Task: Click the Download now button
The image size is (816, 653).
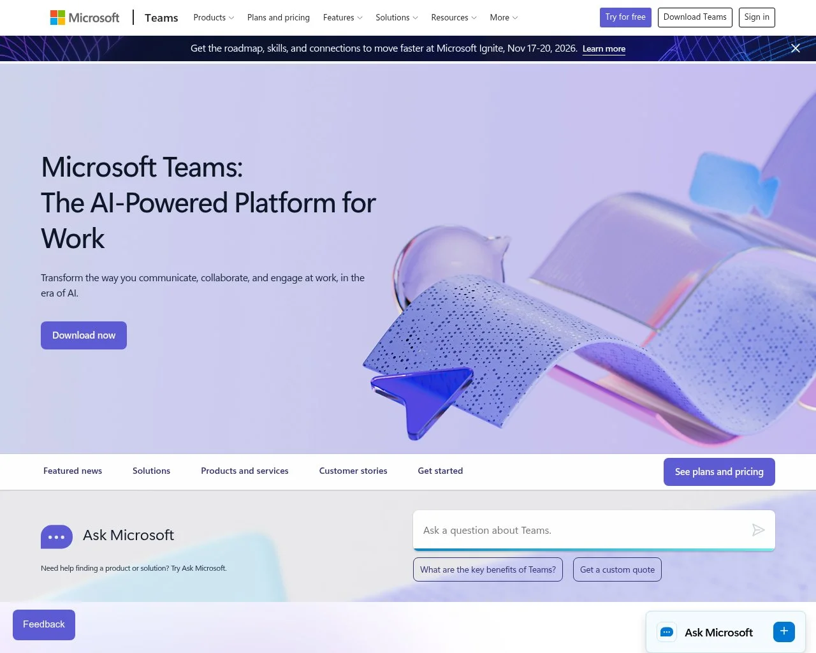Action: tap(84, 335)
